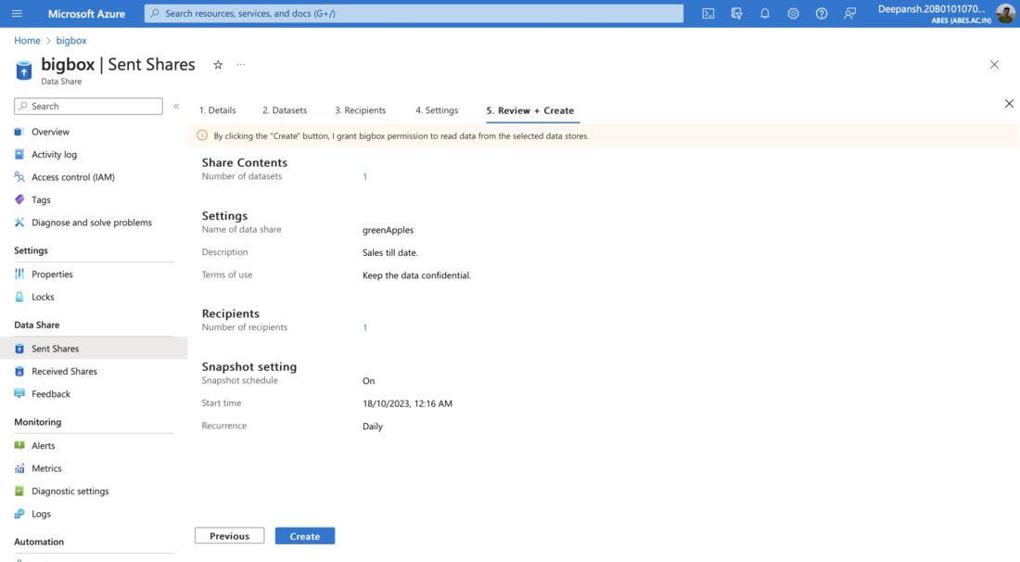Image resolution: width=1020 pixels, height=562 pixels.
Task: Open the Directories and subscriptions filter icon
Action: coord(736,13)
